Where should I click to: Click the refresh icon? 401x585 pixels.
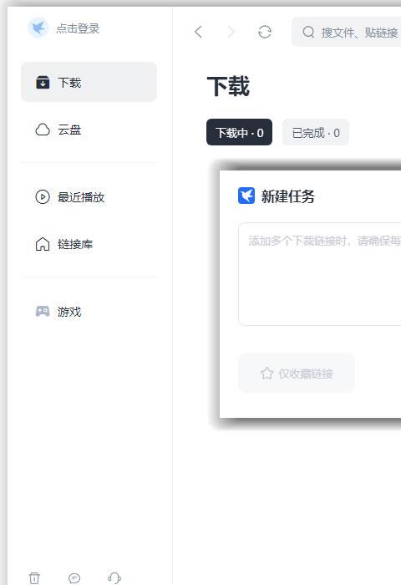click(265, 32)
